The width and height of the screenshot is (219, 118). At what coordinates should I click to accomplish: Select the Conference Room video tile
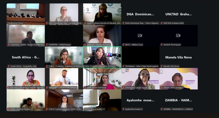pyautogui.click(x=26, y=14)
